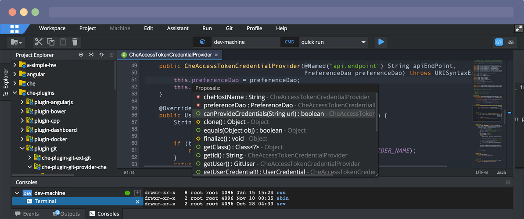Screen dimensions: 524x219
Task: Open the quick run command dropdown
Action: [363, 42]
